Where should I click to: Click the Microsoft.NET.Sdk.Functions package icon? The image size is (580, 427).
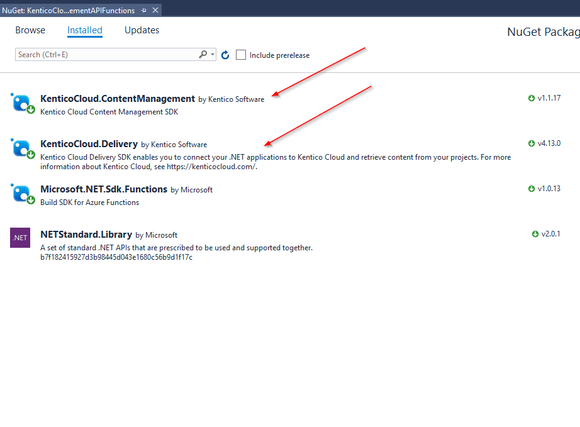[23, 194]
